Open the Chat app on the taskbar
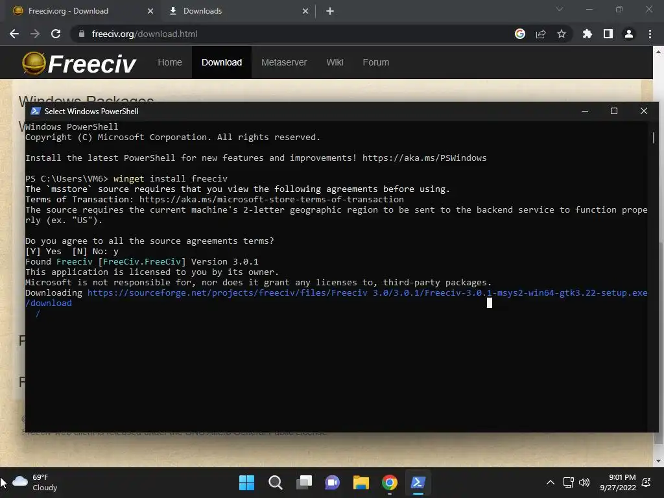The width and height of the screenshot is (664, 498). click(x=333, y=482)
